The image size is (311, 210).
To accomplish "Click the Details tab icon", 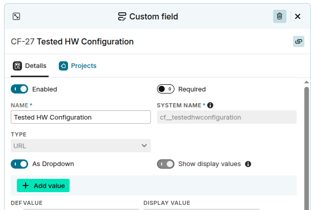I will 17,66.
